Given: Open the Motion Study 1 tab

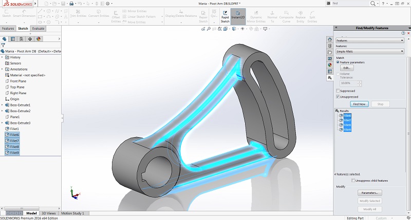Looking at the screenshot, I should point(71,213).
